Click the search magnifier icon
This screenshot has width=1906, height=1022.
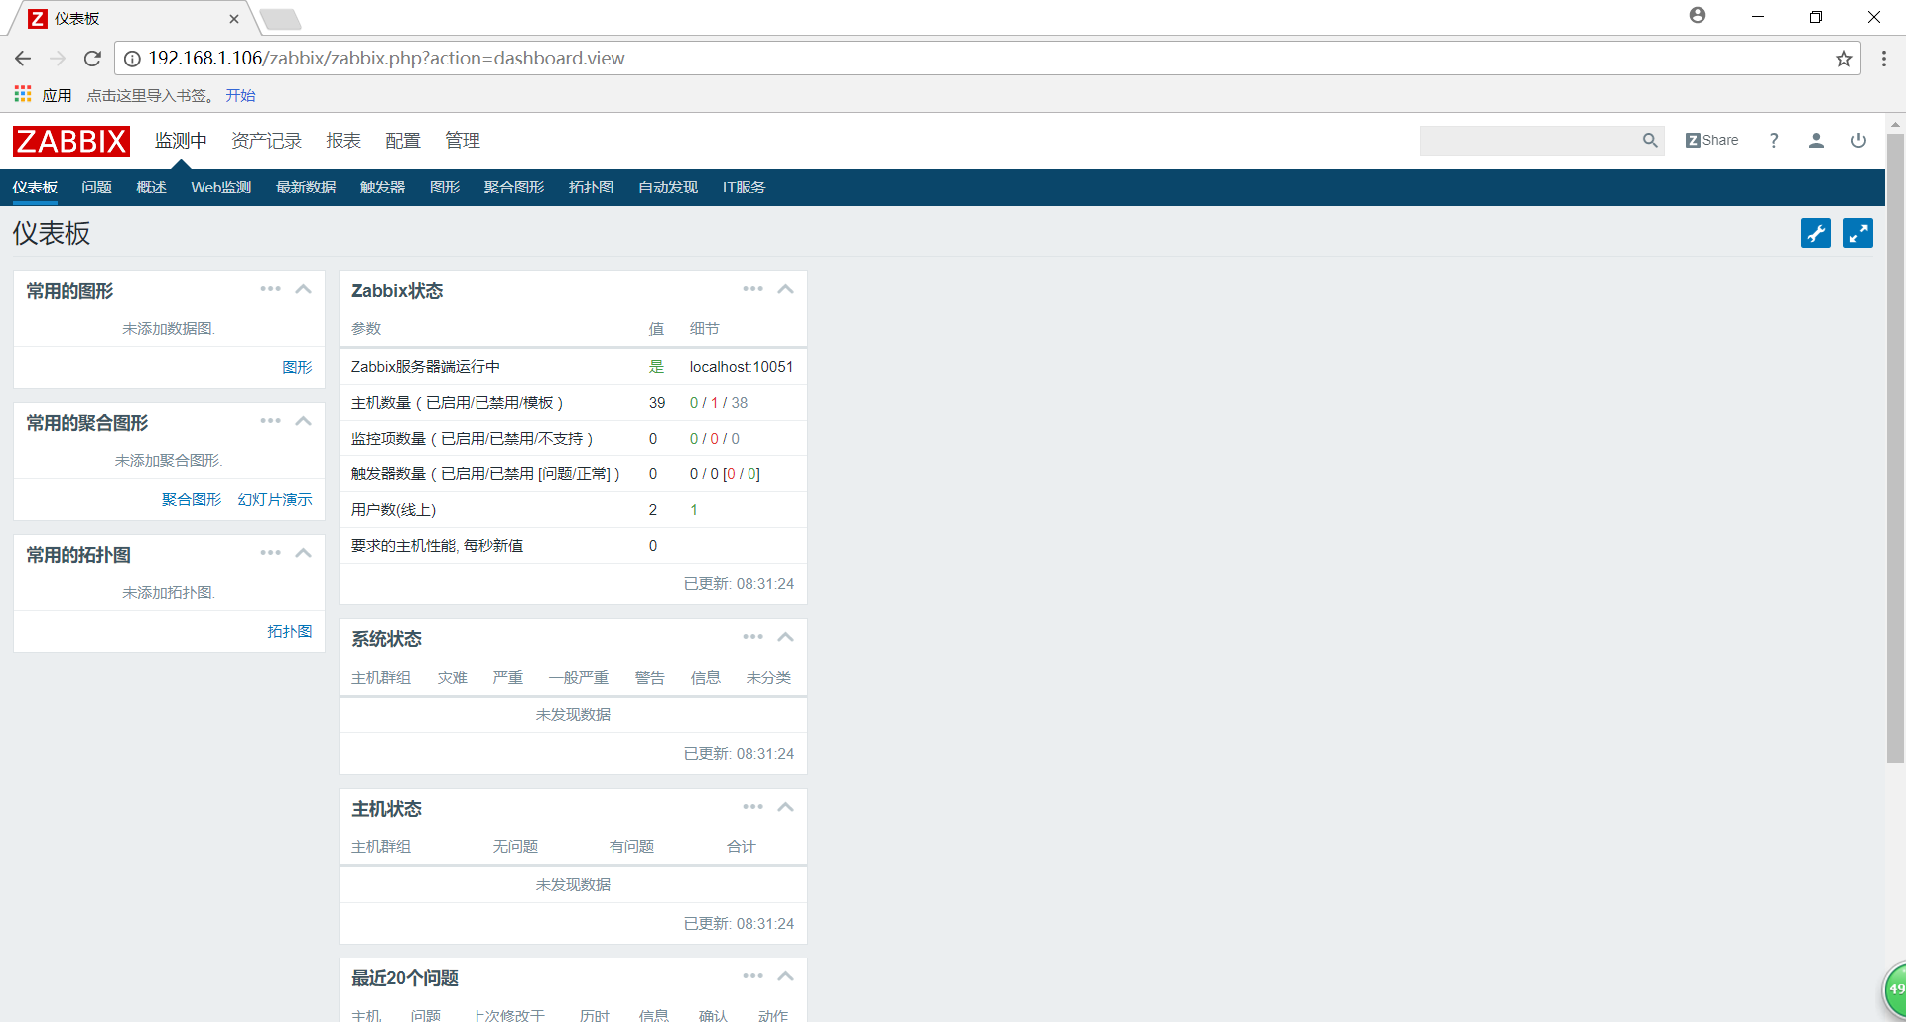coord(1650,141)
